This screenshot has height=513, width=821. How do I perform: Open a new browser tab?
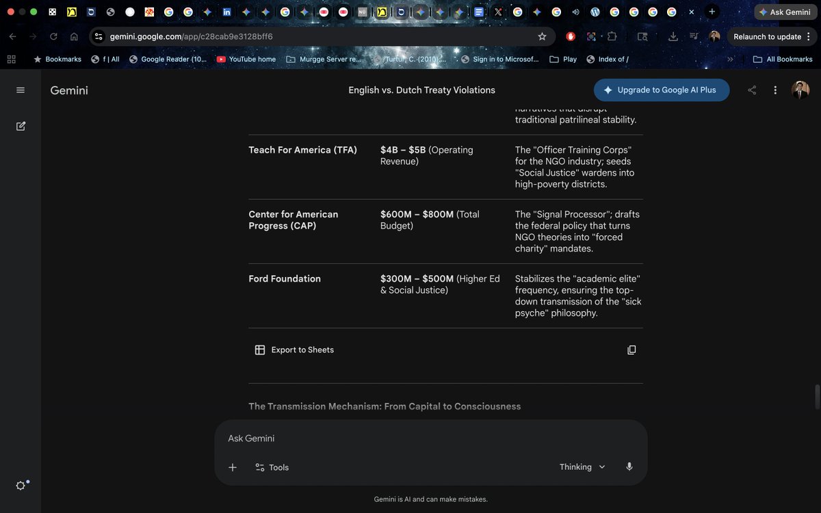712,12
